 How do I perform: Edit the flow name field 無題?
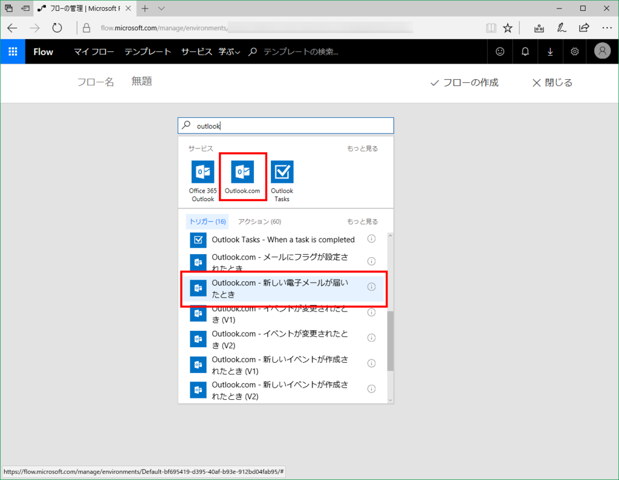point(141,82)
